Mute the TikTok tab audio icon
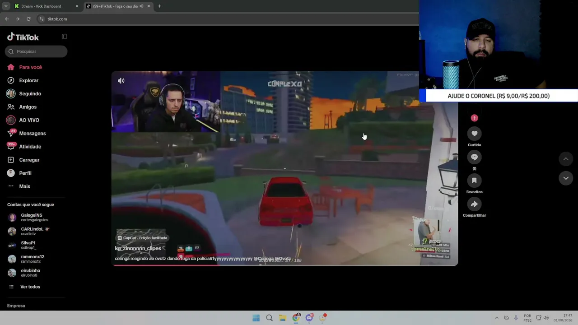This screenshot has width=578, height=325. pos(142,6)
